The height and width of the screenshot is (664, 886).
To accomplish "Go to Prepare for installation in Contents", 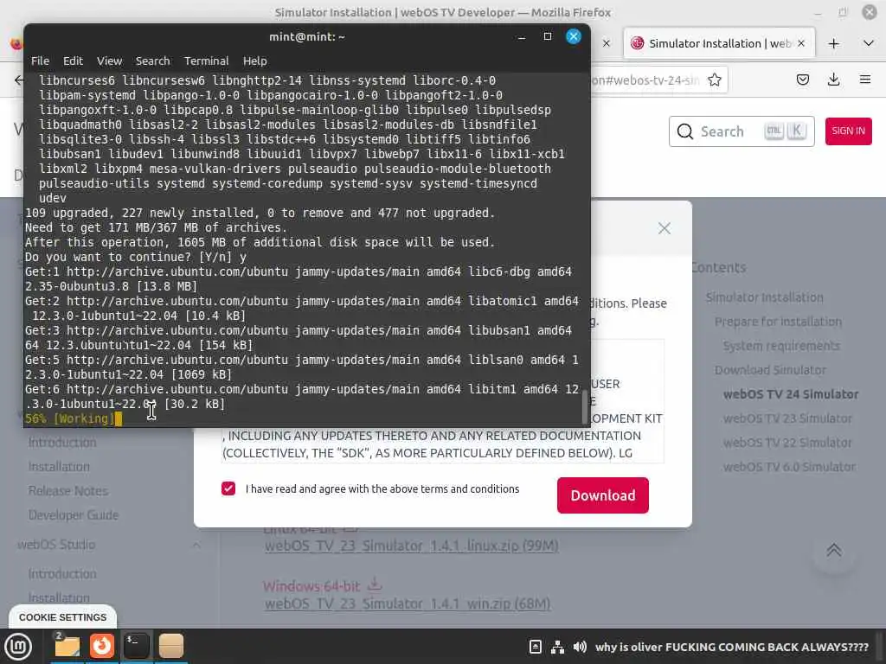I will [x=778, y=322].
